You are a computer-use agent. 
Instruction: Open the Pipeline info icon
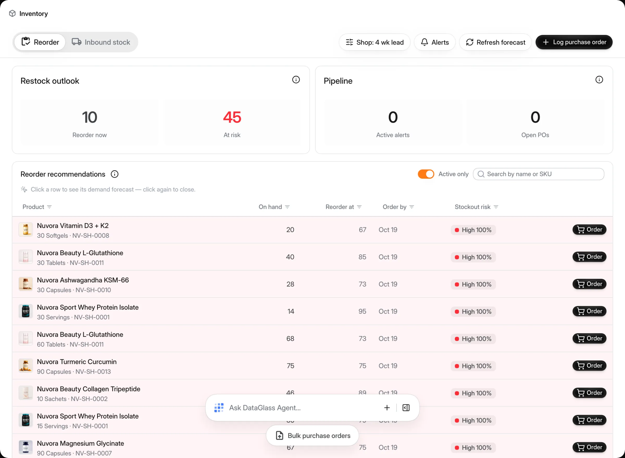(599, 80)
